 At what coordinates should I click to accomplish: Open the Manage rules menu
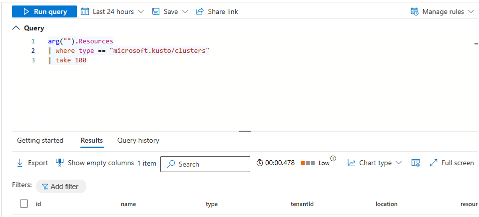coord(442,11)
